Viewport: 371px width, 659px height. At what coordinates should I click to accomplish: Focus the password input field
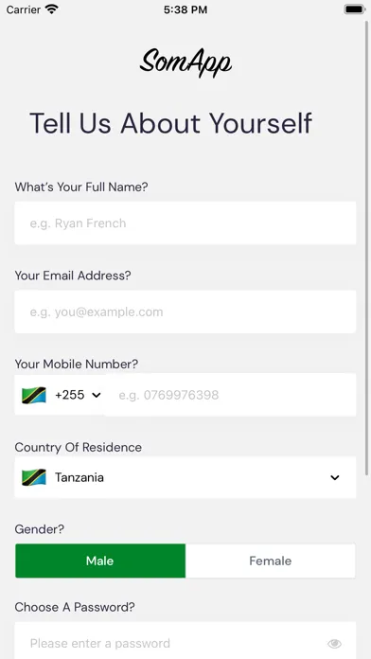pyautogui.click(x=185, y=641)
